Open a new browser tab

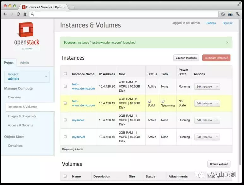click(x=72, y=7)
